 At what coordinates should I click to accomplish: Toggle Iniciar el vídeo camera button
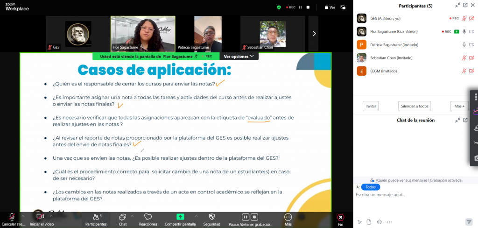tap(40, 217)
